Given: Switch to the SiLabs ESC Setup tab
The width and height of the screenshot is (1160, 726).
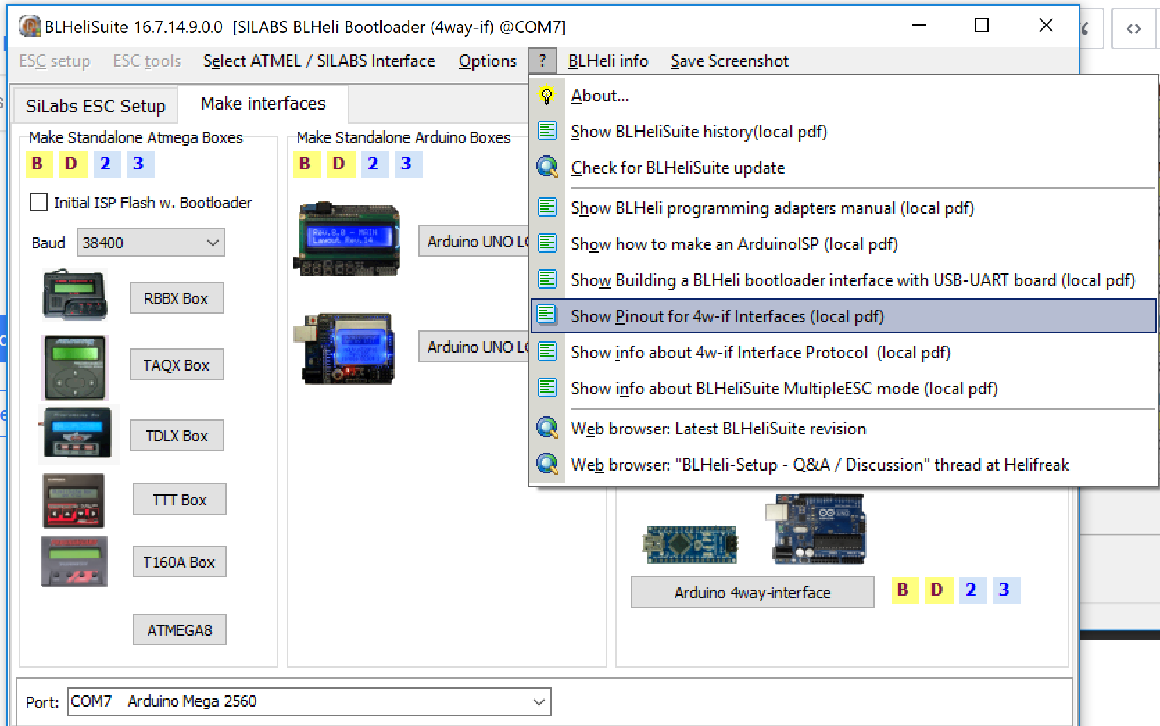Looking at the screenshot, I should 96,106.
